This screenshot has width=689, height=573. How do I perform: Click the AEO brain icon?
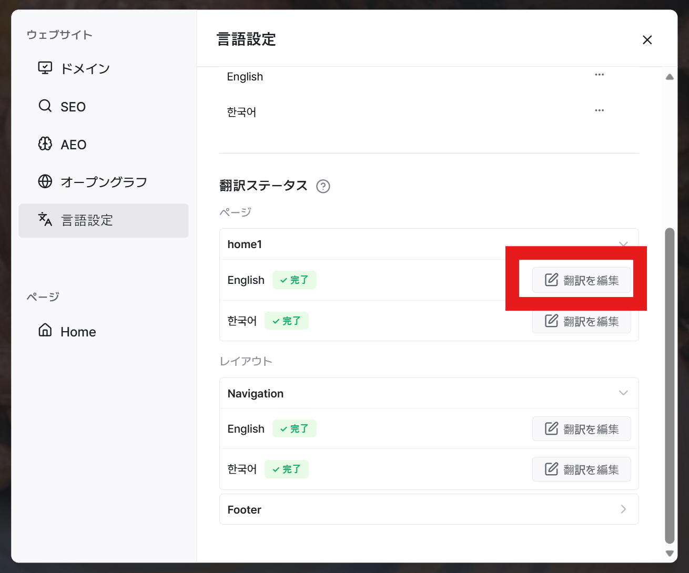click(x=45, y=144)
